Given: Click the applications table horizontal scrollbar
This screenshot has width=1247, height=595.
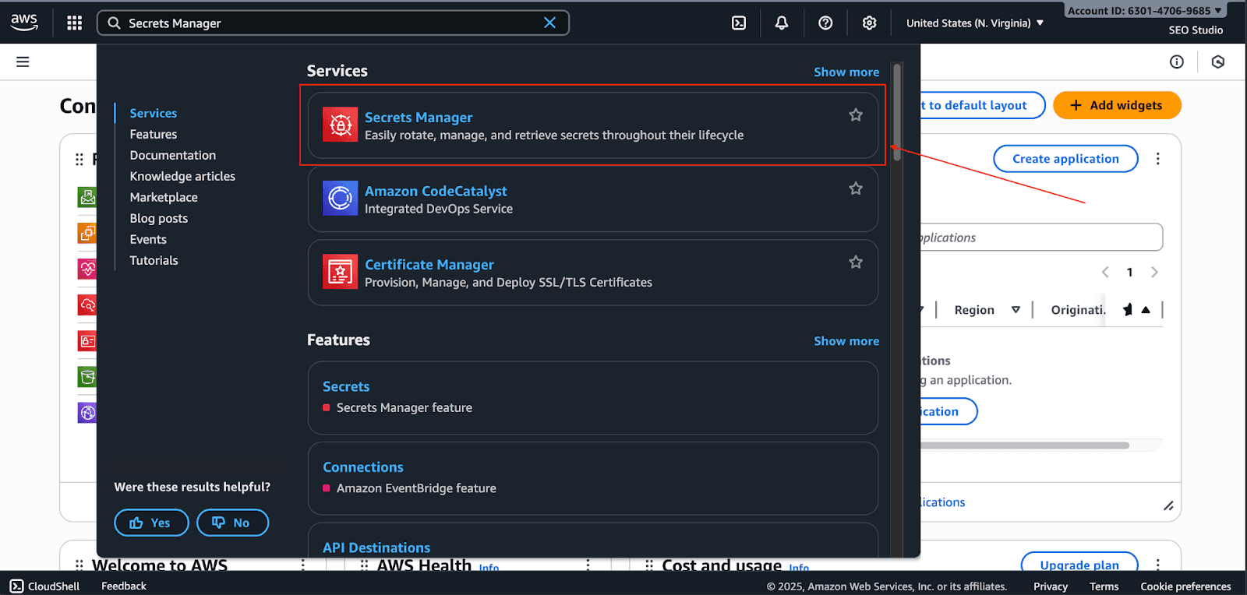Looking at the screenshot, I should 1024,445.
